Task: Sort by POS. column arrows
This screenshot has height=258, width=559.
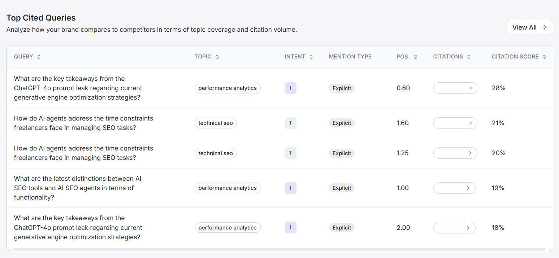Action: [415, 57]
